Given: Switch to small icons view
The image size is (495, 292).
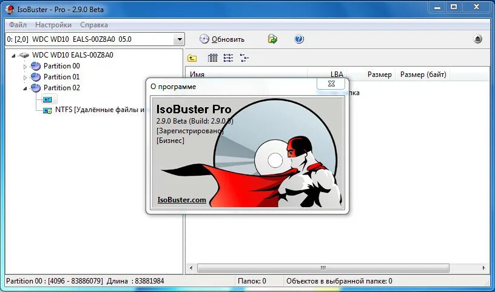Looking at the screenshot, I should click(x=228, y=58).
